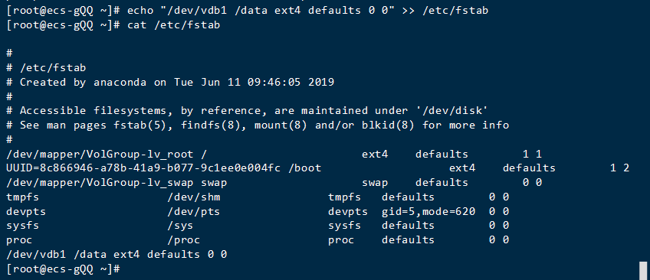Click the gid=5,mode=620 options text
650x280 pixels.
coord(428,212)
